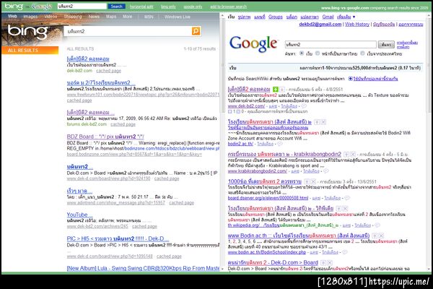Click the large white bing logo
This screenshot has width=433, height=289.
(x=27, y=32)
